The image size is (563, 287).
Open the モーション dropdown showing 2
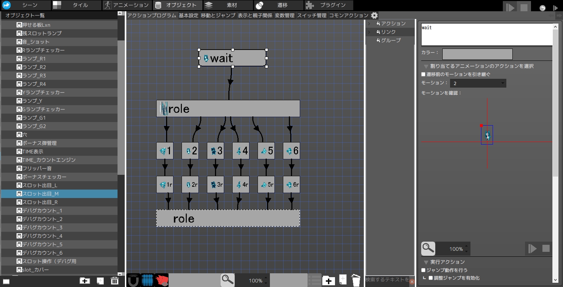pyautogui.click(x=478, y=83)
